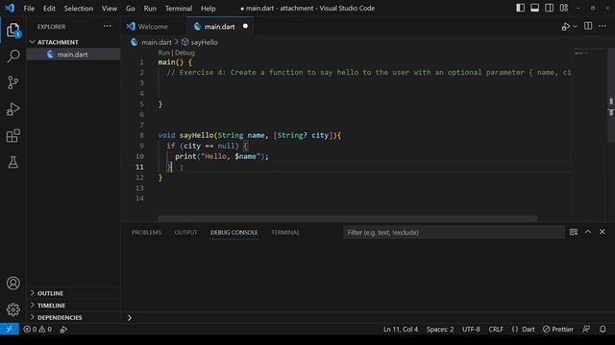Viewport: 615px width, 345px height.
Task: Open run options dropdown arrow
Action: [x=575, y=27]
